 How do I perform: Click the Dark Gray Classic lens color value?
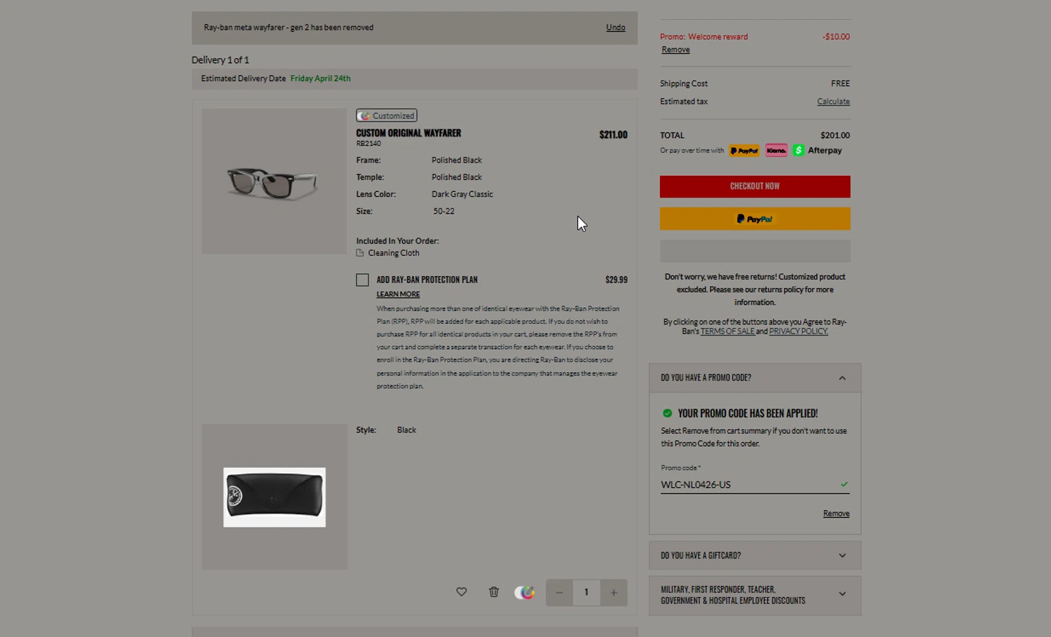[x=462, y=194]
